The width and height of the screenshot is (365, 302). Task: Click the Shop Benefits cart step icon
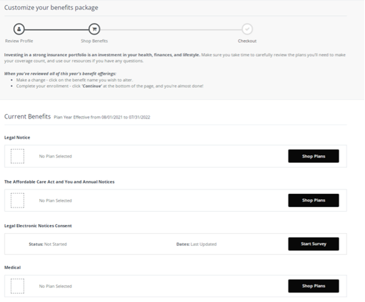pos(95,29)
